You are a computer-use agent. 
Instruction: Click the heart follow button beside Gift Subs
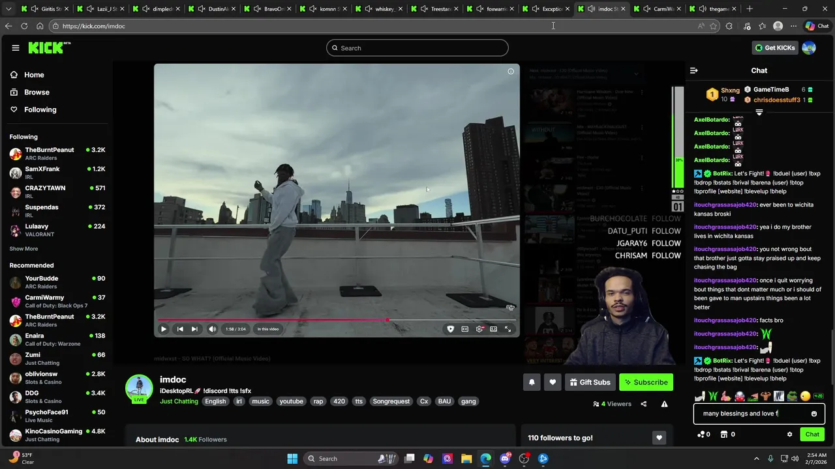[553, 382]
